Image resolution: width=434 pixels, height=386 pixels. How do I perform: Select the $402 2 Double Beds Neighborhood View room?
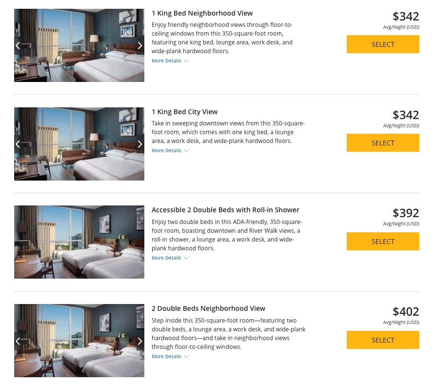[383, 340]
